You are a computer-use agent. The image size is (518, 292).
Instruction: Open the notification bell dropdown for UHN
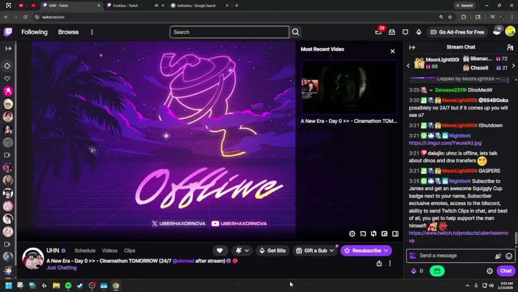pyautogui.click(x=242, y=251)
